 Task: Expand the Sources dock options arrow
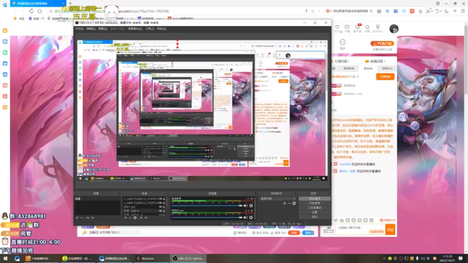pyautogui.click(x=167, y=193)
